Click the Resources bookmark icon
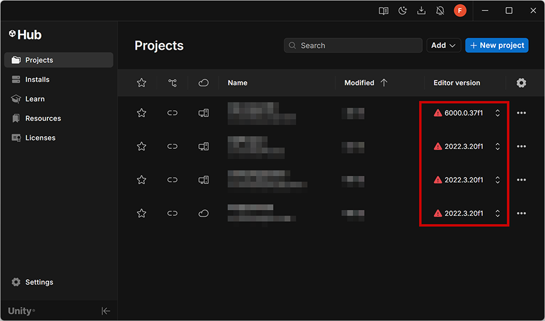The image size is (545, 321). tap(16, 118)
